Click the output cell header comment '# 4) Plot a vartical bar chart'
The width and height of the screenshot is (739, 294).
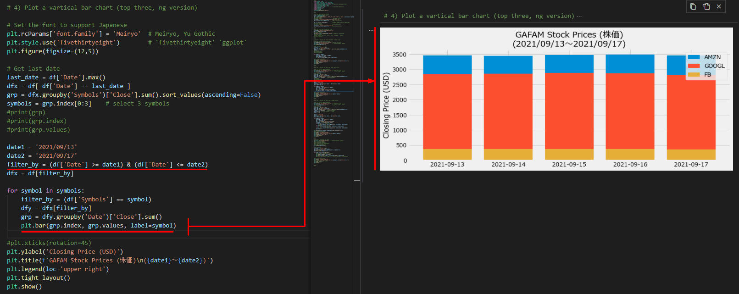(479, 16)
